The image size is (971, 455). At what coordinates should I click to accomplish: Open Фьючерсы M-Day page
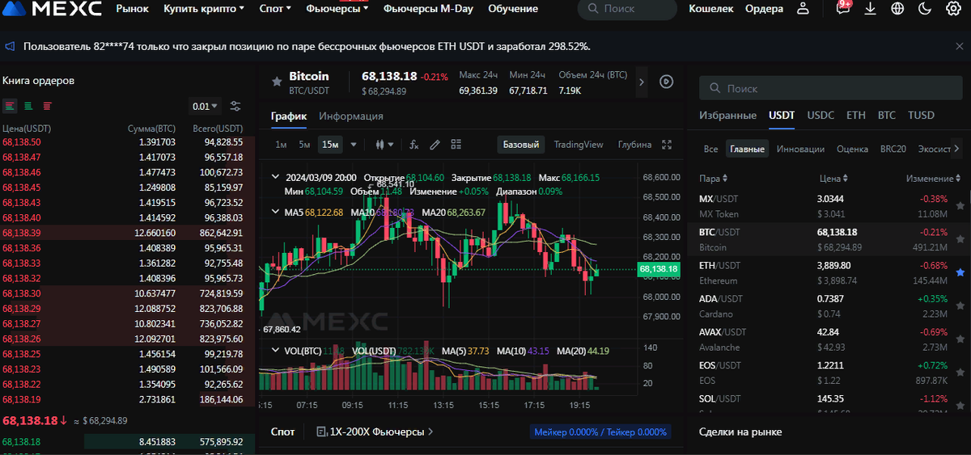(428, 9)
